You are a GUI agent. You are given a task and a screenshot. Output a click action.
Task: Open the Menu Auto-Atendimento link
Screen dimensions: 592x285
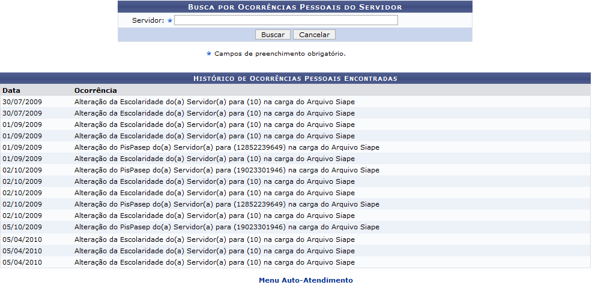click(x=306, y=280)
